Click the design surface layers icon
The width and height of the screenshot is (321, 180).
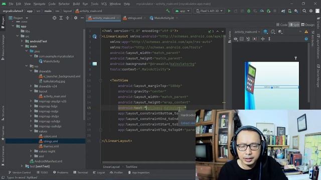coord(265,32)
